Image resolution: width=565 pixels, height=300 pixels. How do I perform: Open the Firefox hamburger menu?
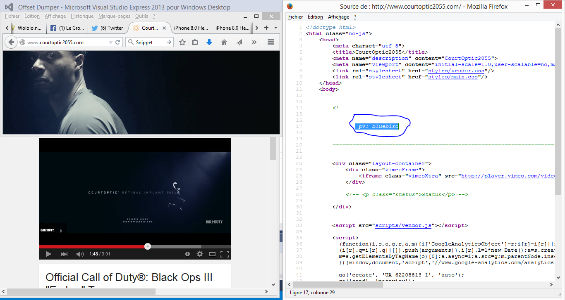pos(271,42)
